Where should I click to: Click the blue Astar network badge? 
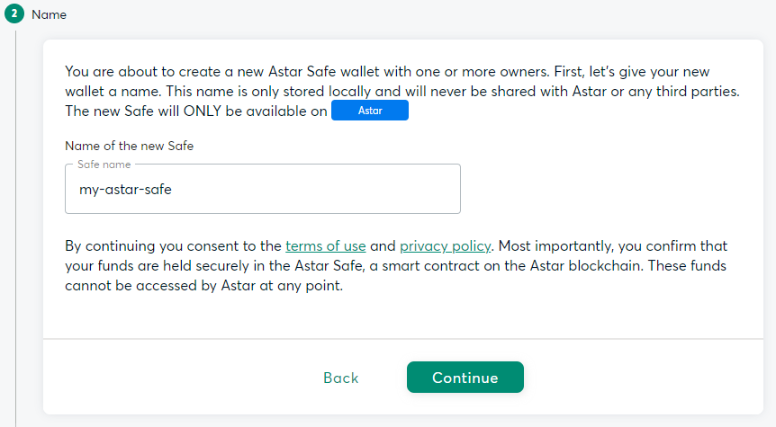(370, 111)
